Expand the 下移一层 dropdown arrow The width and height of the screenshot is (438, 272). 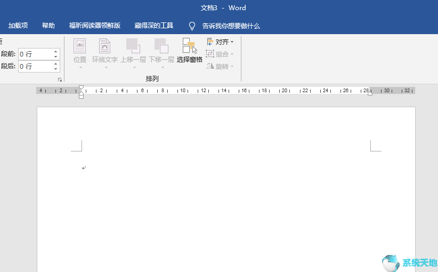tap(163, 67)
